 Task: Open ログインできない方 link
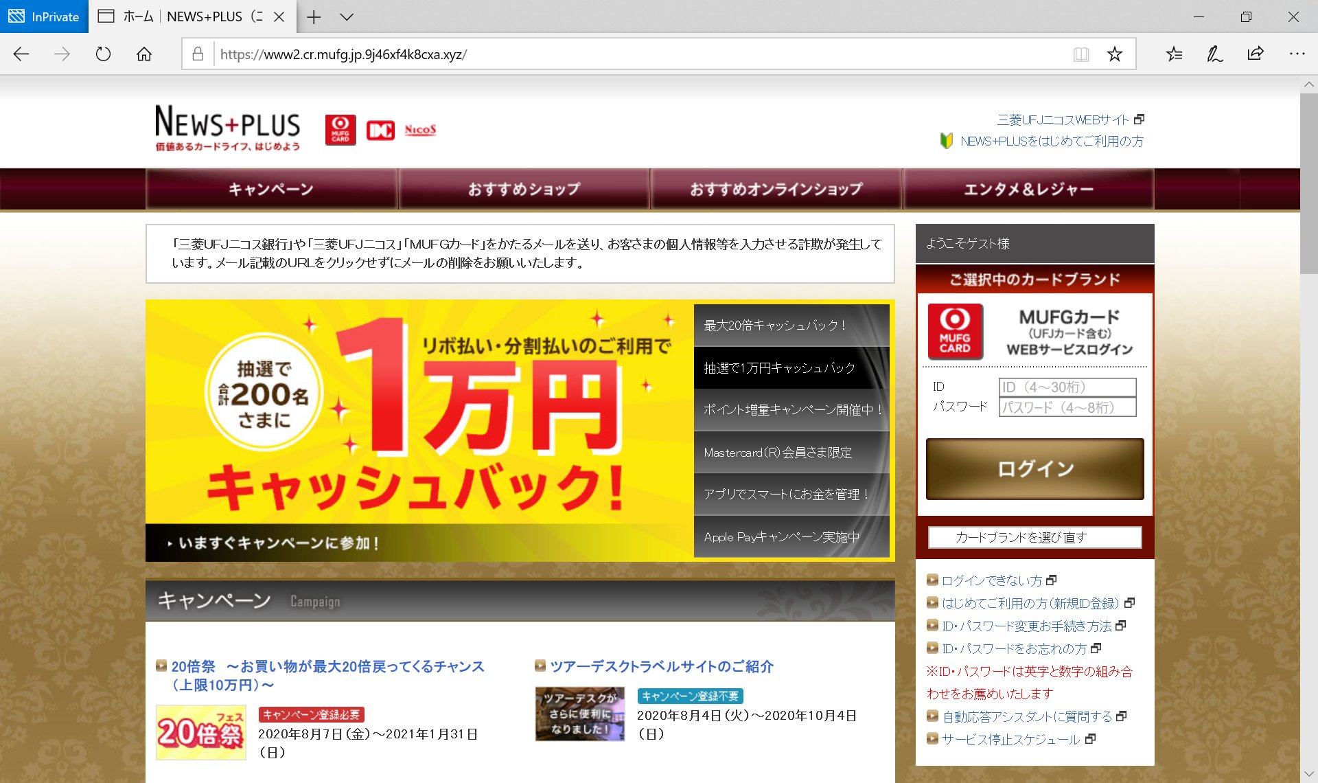[x=991, y=581]
